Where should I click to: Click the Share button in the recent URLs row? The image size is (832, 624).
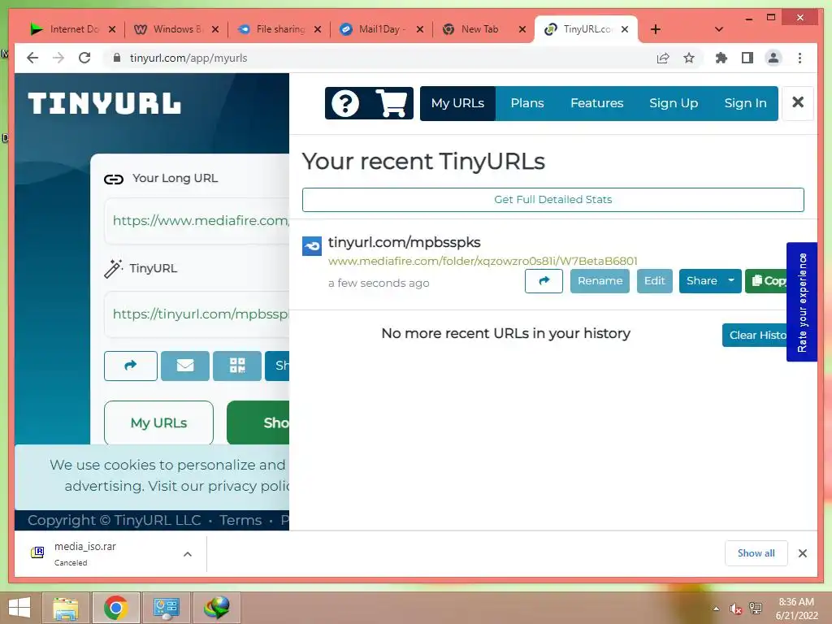[x=701, y=280]
